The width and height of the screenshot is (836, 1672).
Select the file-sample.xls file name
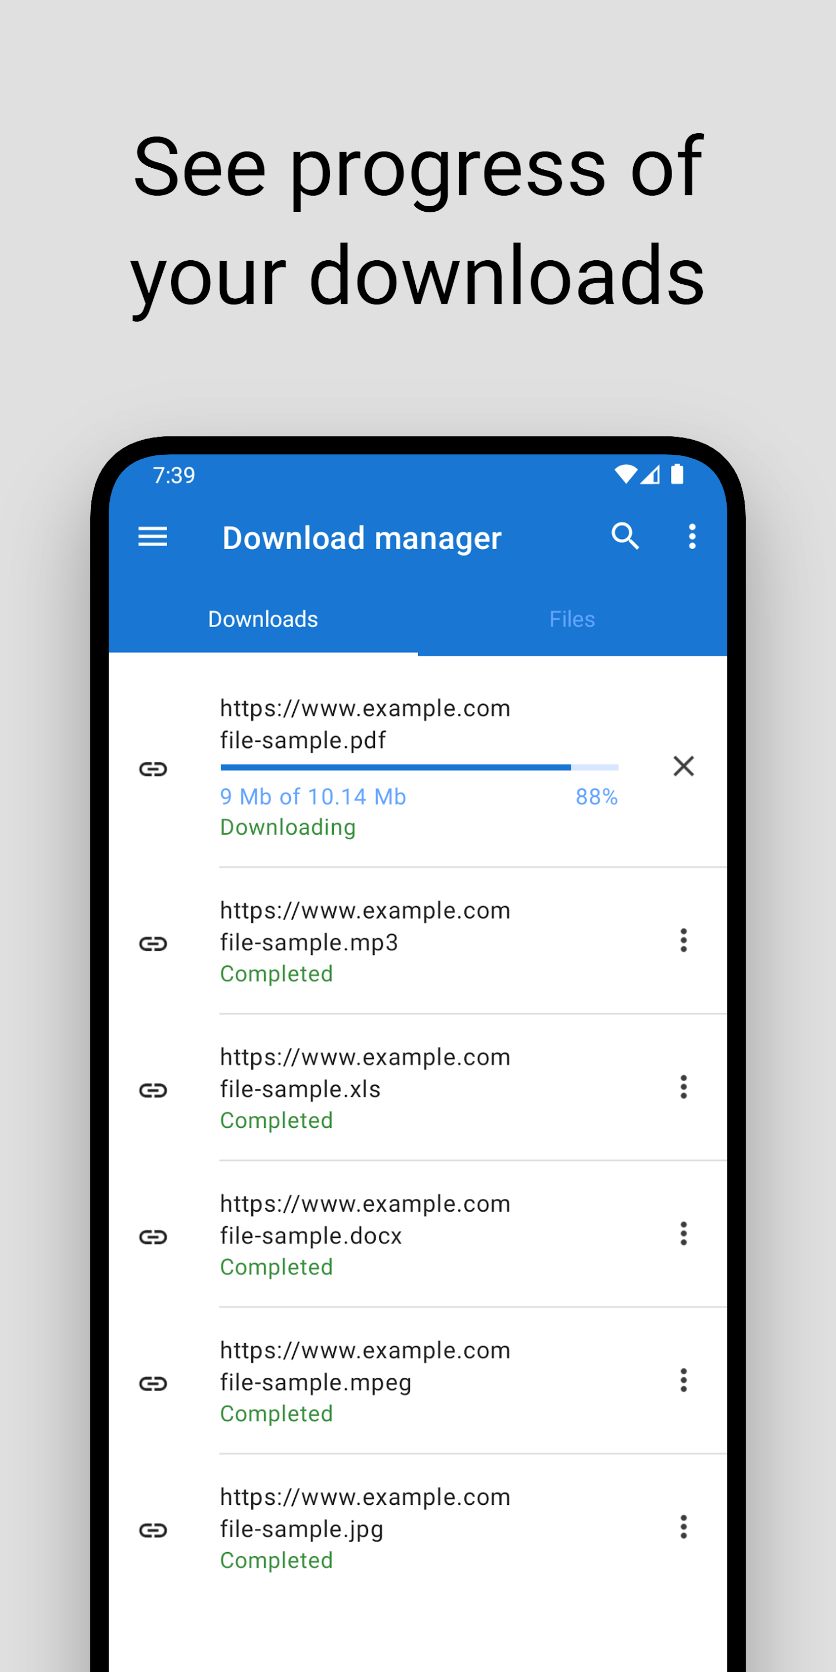pos(300,1089)
